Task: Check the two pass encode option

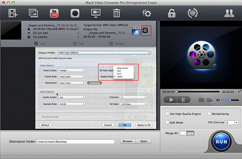Action: [x=40, y=117]
